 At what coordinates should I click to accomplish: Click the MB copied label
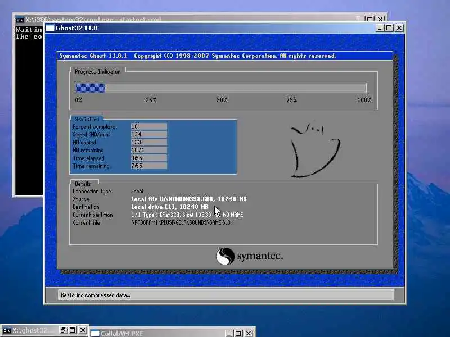pyautogui.click(x=84, y=143)
